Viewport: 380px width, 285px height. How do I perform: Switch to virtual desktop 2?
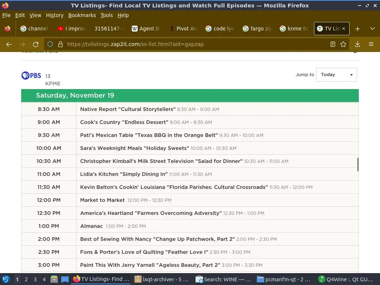click(26, 279)
